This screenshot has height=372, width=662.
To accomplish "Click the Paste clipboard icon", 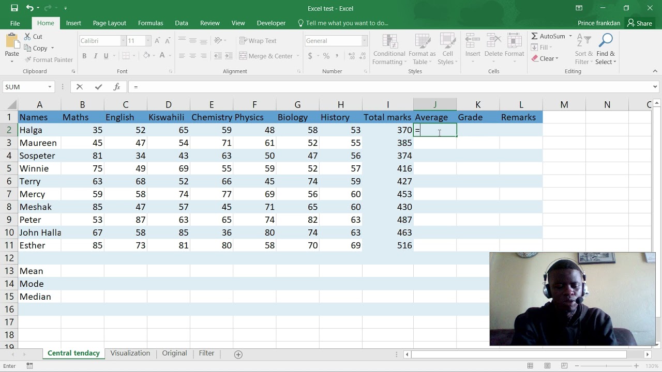I will (12, 41).
